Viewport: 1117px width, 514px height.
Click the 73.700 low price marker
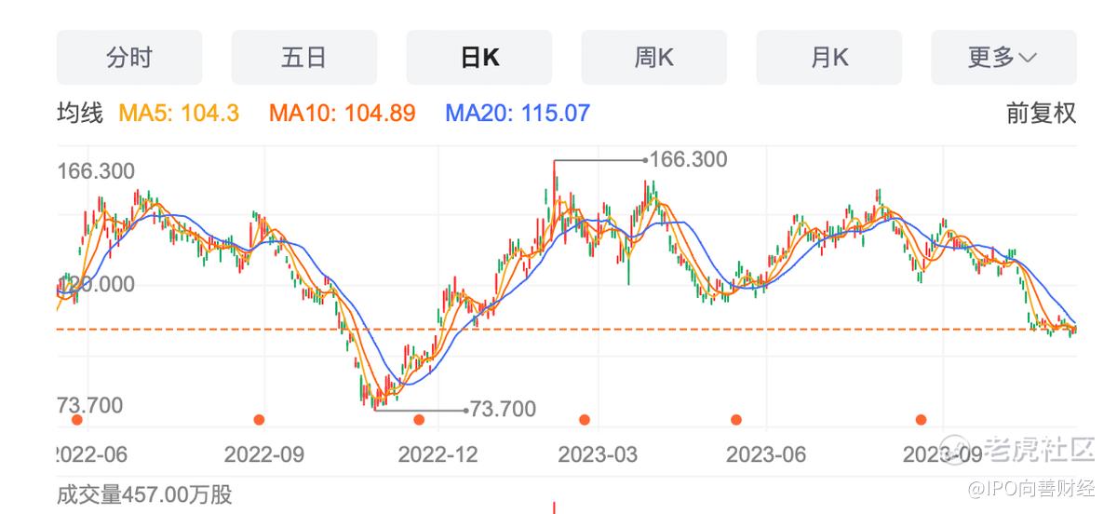tap(503, 409)
